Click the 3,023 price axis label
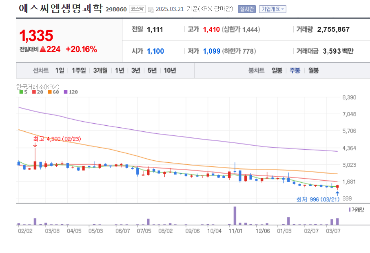370x253 pixels. [349, 165]
